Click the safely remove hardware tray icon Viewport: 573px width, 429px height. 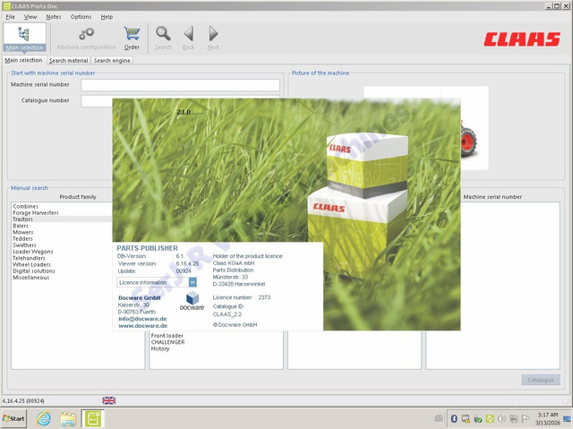[x=478, y=419]
